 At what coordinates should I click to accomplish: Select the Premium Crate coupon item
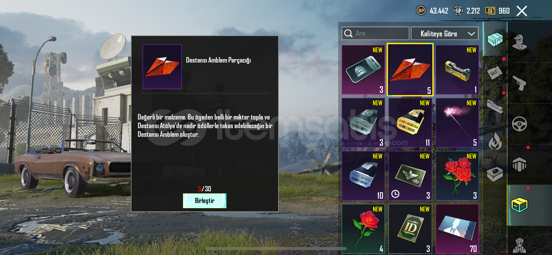(x=410, y=123)
